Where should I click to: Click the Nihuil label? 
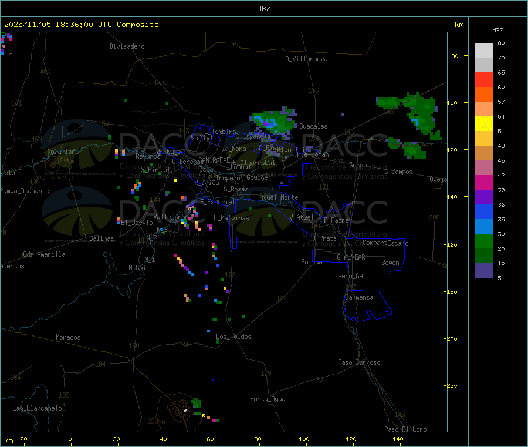coord(138,268)
